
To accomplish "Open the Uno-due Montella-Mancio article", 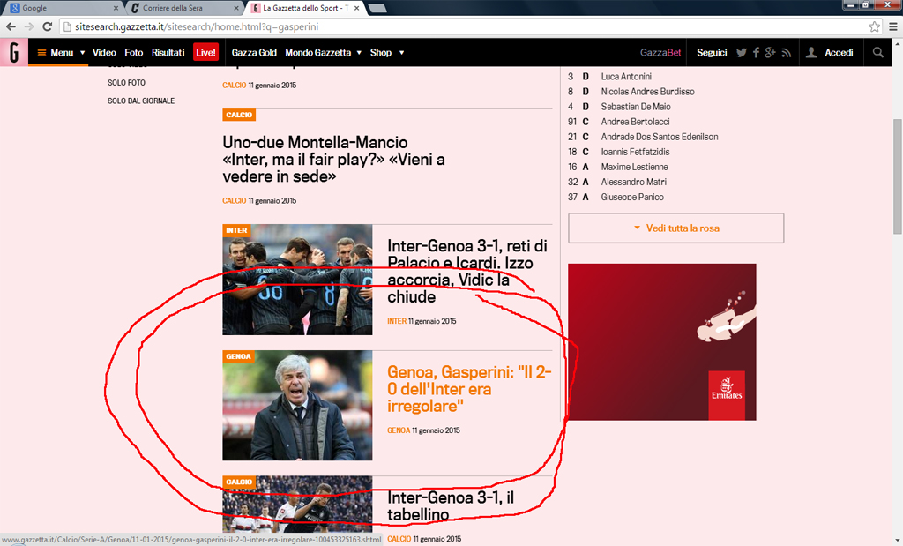I will [x=333, y=159].
